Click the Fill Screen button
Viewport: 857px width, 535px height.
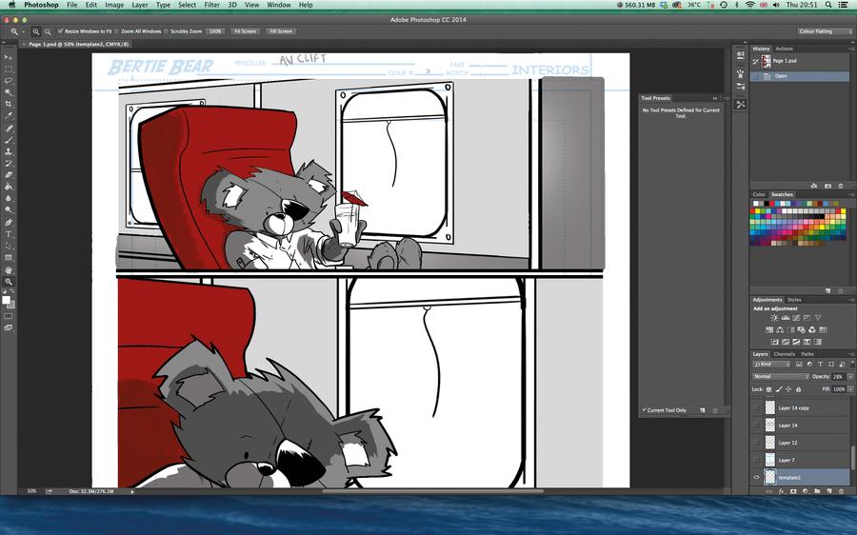[281, 31]
